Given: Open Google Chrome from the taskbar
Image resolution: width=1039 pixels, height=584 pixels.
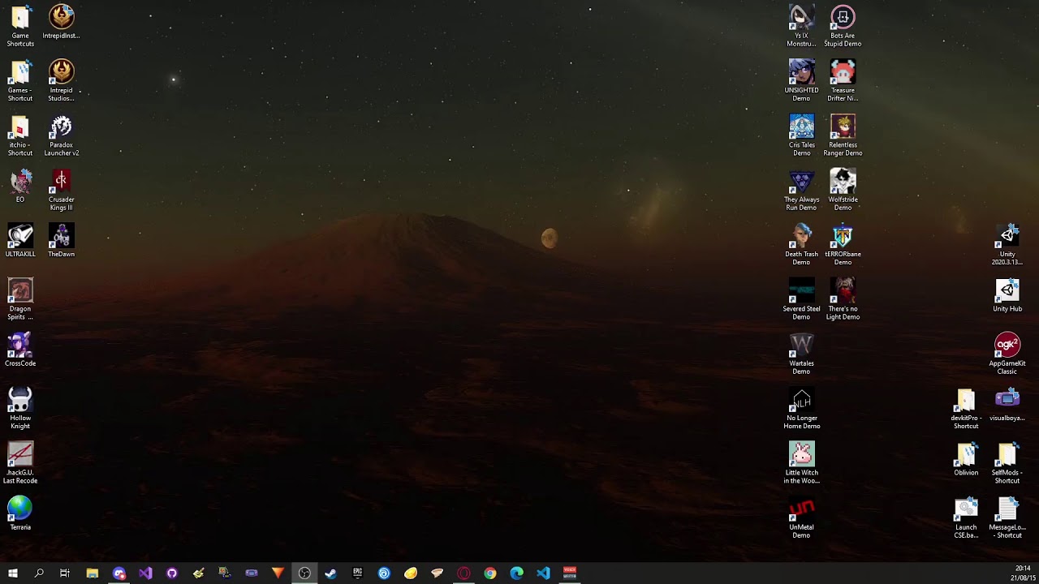Looking at the screenshot, I should click(490, 573).
